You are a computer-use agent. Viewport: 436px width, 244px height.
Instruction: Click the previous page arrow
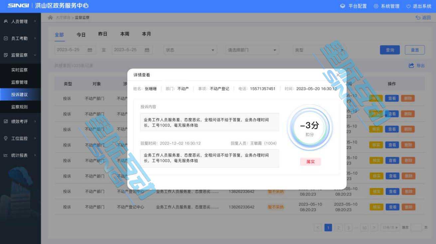pos(318,227)
